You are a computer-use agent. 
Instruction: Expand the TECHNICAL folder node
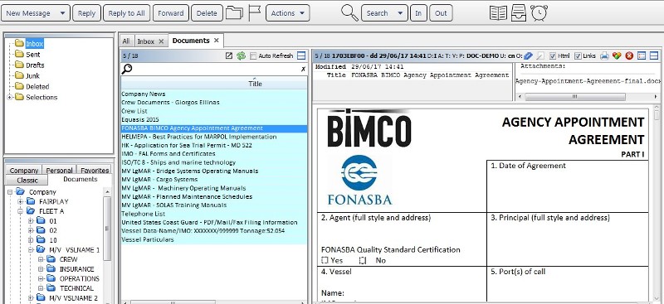(x=41, y=288)
